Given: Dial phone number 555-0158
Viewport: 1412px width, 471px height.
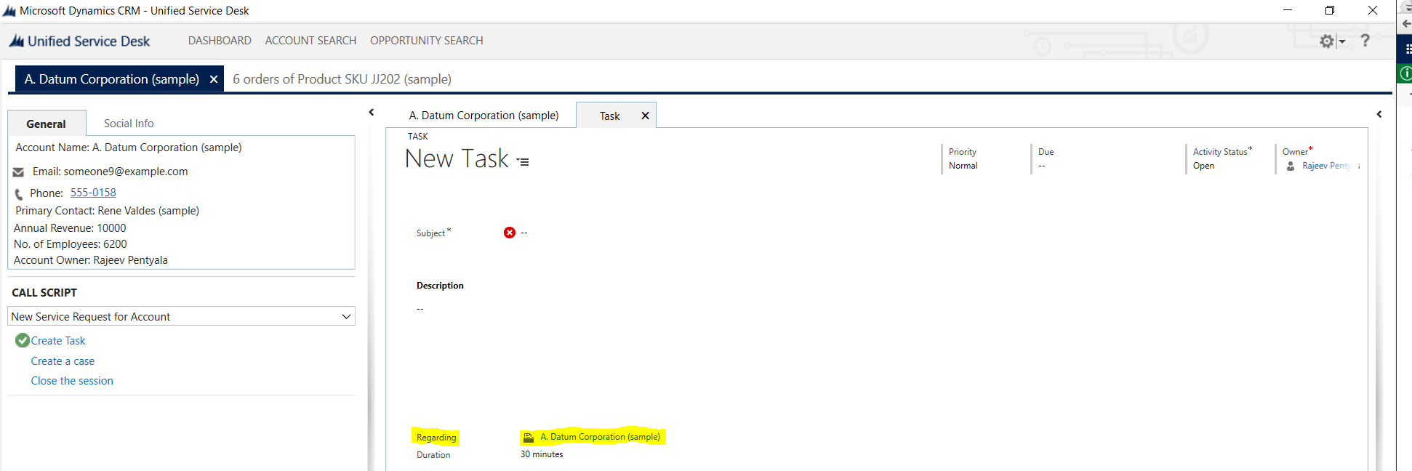Looking at the screenshot, I should [x=93, y=193].
